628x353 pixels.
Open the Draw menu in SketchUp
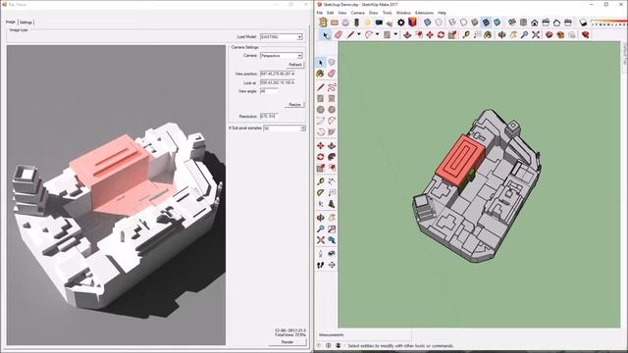click(x=373, y=13)
